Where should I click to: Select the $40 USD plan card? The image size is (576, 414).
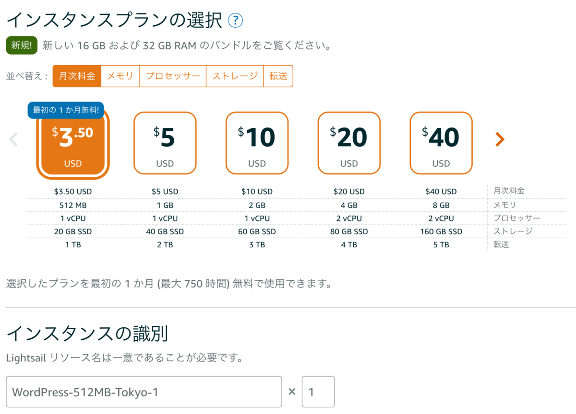click(441, 143)
